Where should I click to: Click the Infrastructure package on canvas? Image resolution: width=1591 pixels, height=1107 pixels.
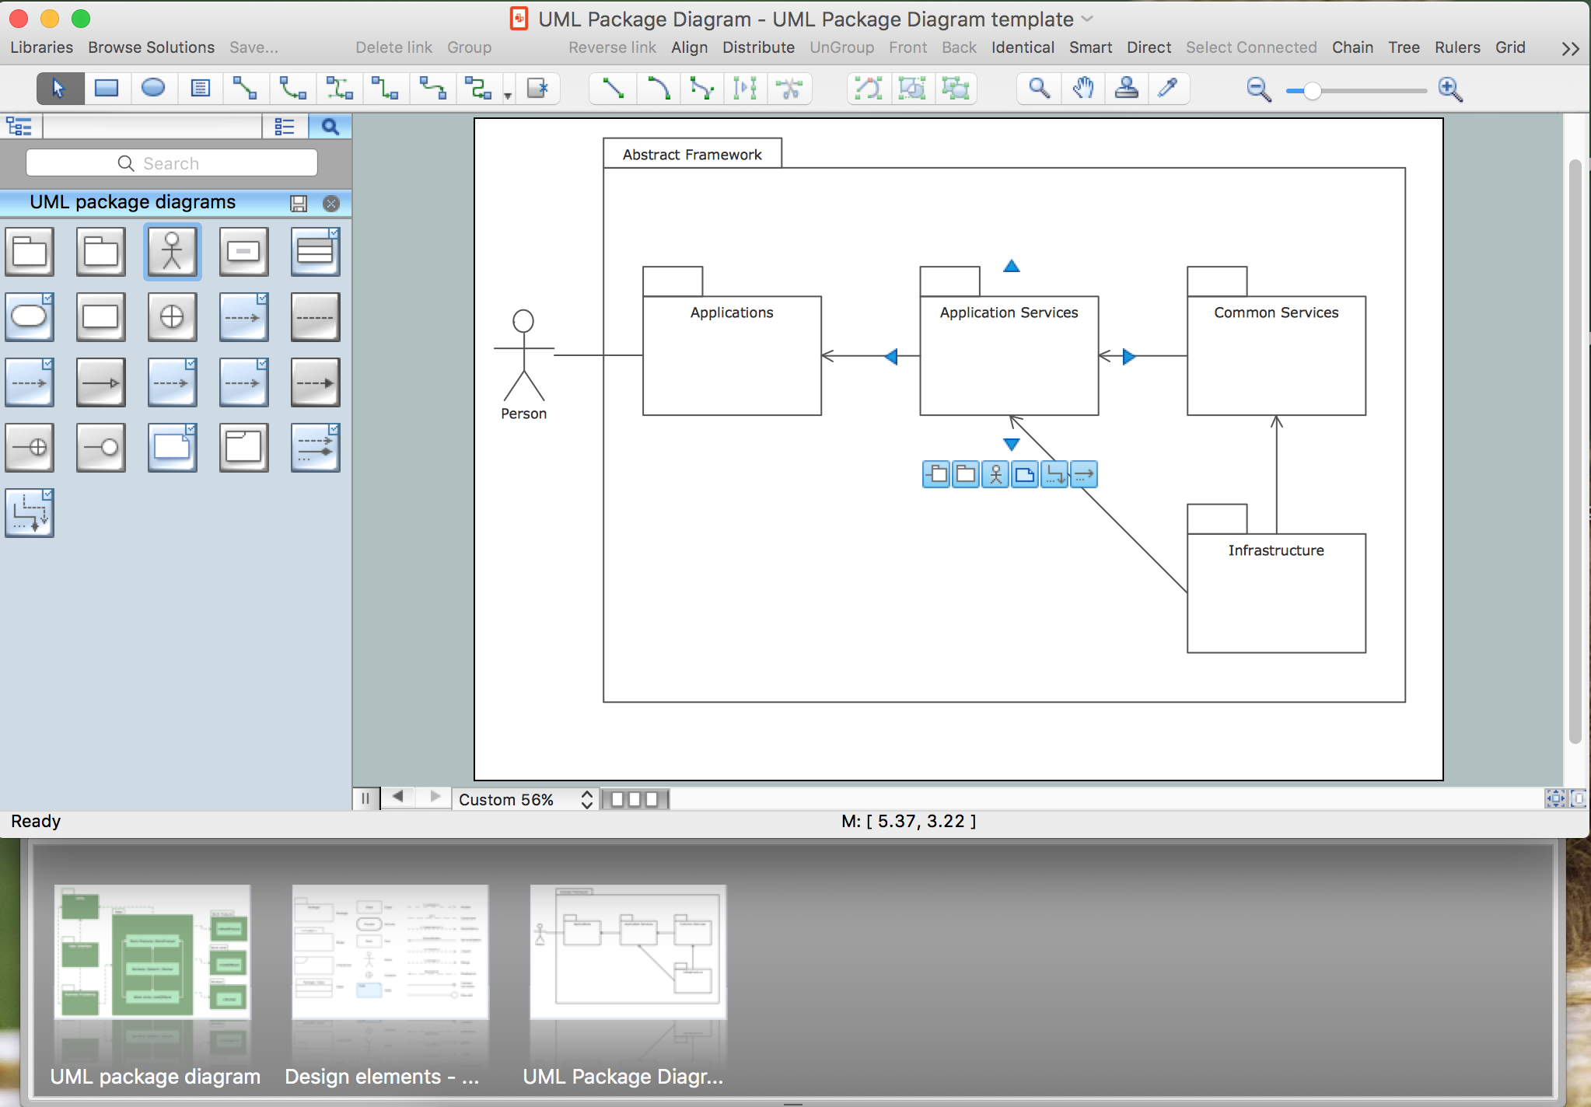[x=1276, y=592]
